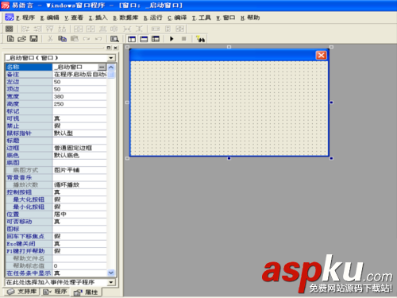Expand the _启动窗口(窗口) object selector dropdown
Screen dimensions: 397x298
tap(111, 58)
